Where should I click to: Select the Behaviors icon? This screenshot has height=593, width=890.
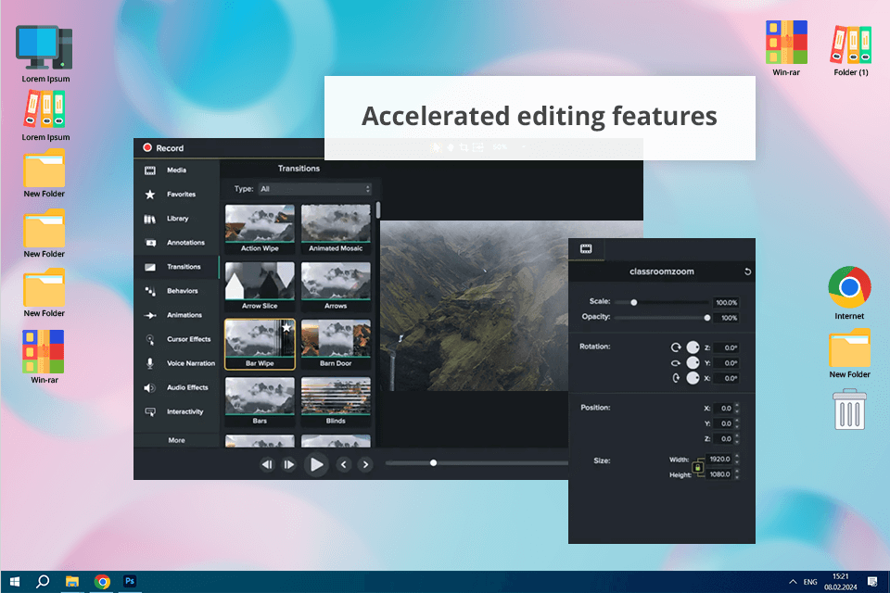click(x=150, y=291)
